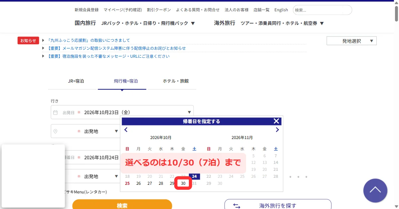
Task: Open the 新規会員登録 link
Action: [86, 10]
